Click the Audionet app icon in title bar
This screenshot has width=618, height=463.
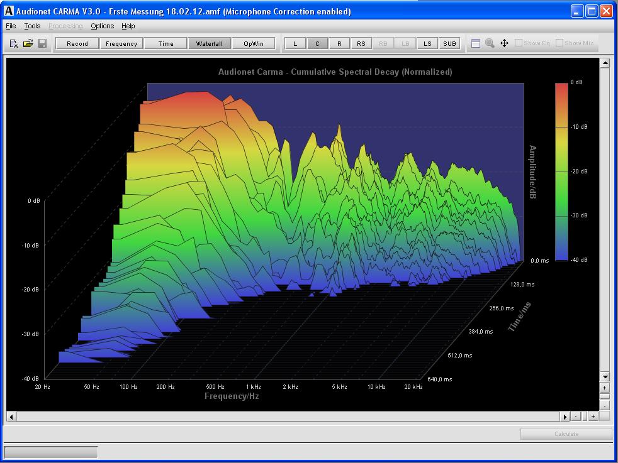[8, 11]
